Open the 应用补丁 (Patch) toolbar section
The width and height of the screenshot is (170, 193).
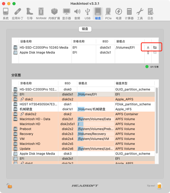pos(18,14)
